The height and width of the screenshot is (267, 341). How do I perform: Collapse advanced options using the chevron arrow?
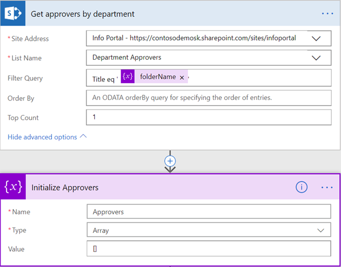(83, 137)
